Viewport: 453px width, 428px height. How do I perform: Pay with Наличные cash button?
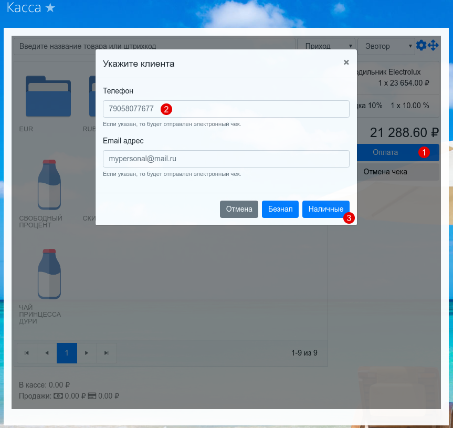pyautogui.click(x=325, y=209)
